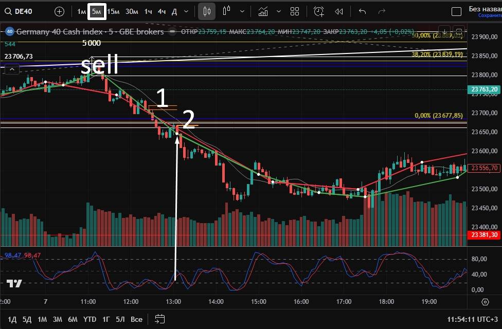The image size is (502, 329).
Task: Click the add symbol plus icon
Action: (x=60, y=11)
